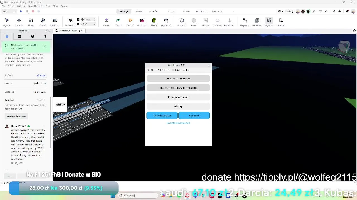Viewport: 357px width, 200px height.
Task: Adjust the rotation degrees stepper
Action: click(94, 24)
